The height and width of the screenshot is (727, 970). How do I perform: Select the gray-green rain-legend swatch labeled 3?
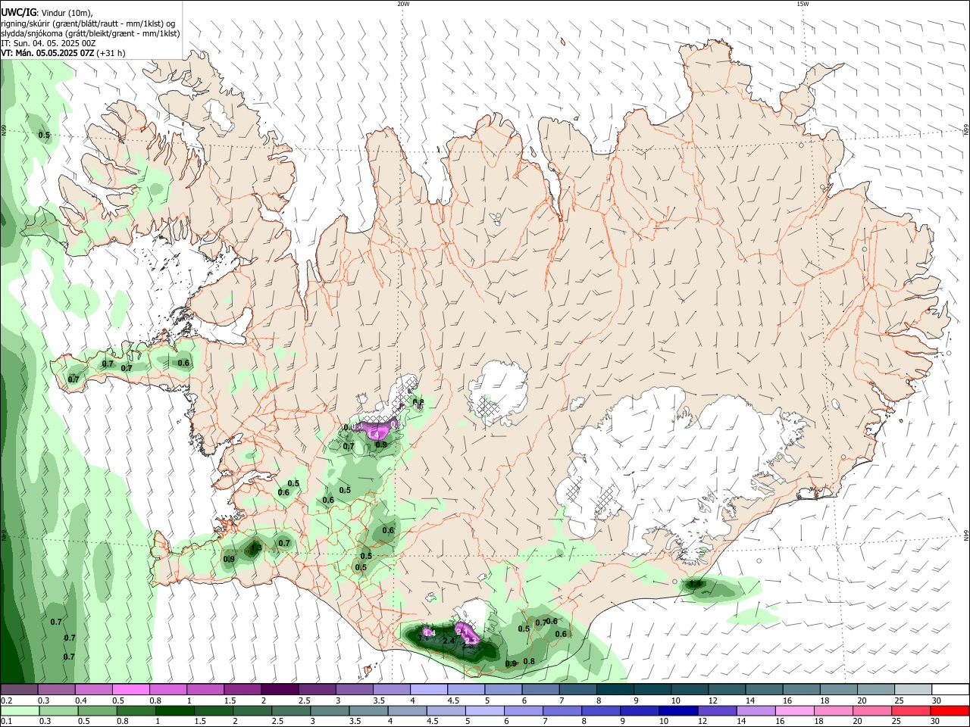[x=330, y=710]
